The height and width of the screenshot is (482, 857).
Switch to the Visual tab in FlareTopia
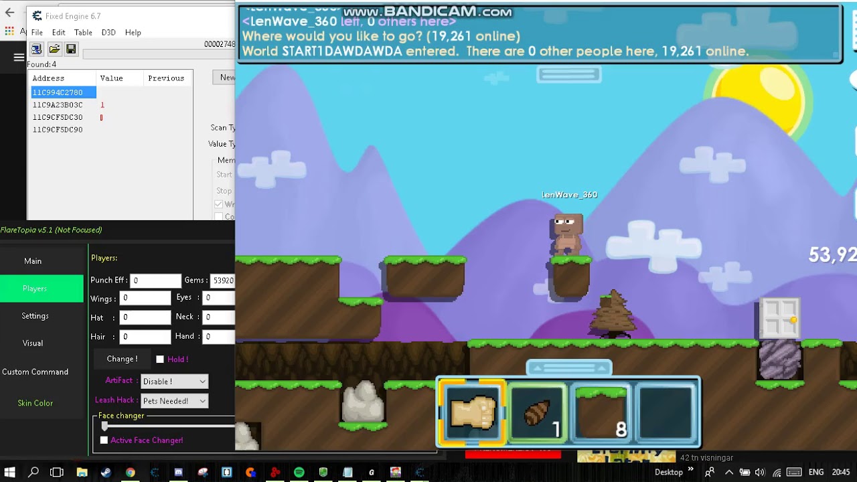(x=33, y=343)
